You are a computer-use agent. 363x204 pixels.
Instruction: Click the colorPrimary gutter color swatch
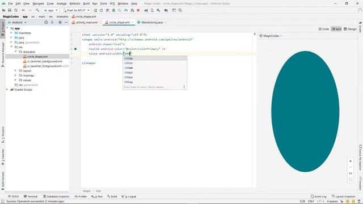point(75,49)
